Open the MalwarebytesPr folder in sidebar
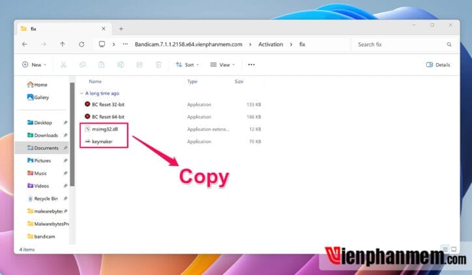This screenshot has height=275, width=472. (x=48, y=224)
